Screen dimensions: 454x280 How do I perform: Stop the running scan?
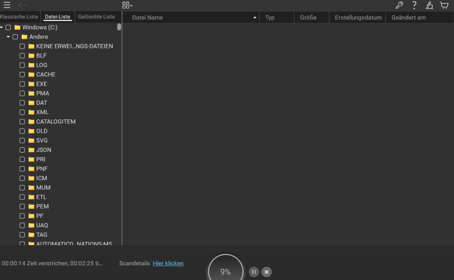click(266, 272)
